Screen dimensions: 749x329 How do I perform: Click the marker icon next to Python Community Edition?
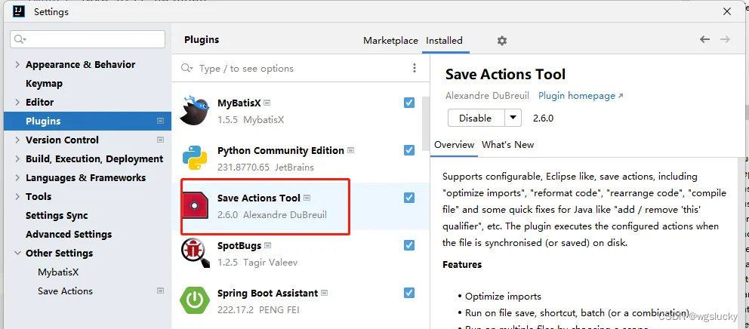(350, 150)
